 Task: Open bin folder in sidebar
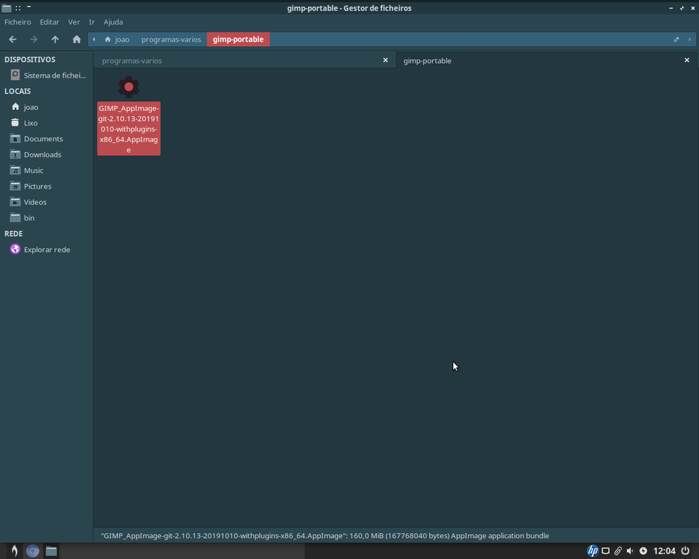(x=46, y=217)
